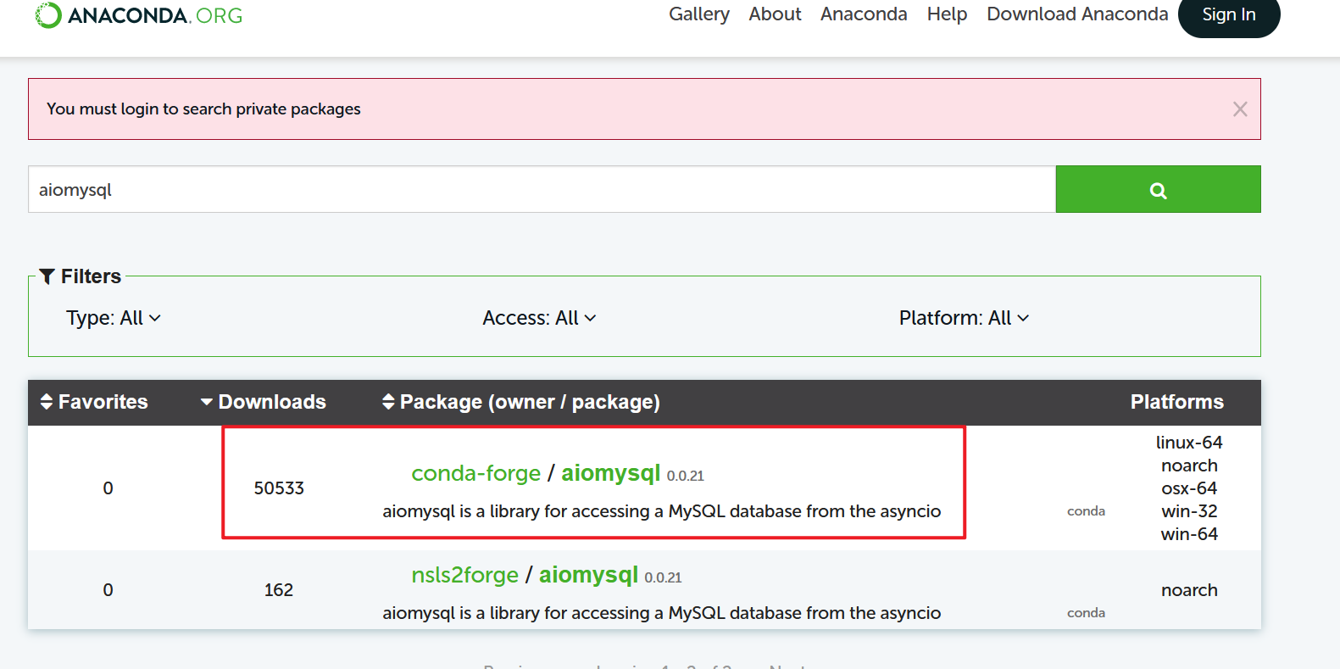
Task: Click linux-64 platform in conda-forge row
Action: click(1189, 443)
